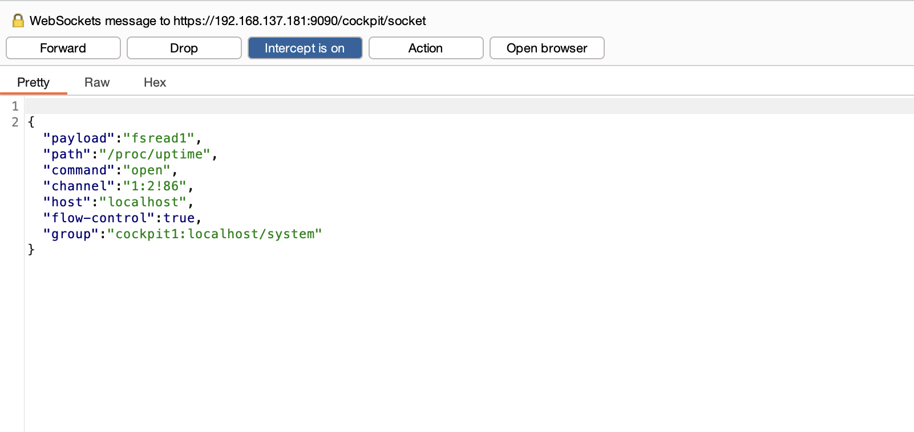Select line number 2 in gutter

tap(15, 122)
